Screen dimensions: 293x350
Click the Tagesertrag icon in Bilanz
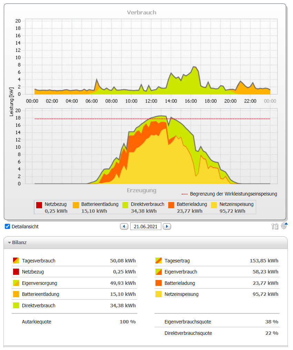pos(159,261)
